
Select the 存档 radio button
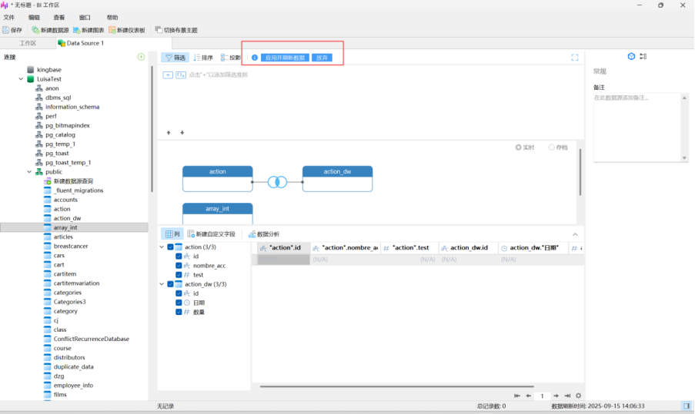coord(551,147)
